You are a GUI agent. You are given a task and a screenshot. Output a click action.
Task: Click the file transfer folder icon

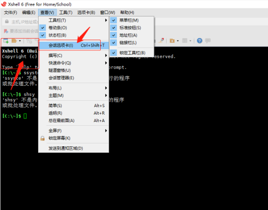click(x=172, y=41)
